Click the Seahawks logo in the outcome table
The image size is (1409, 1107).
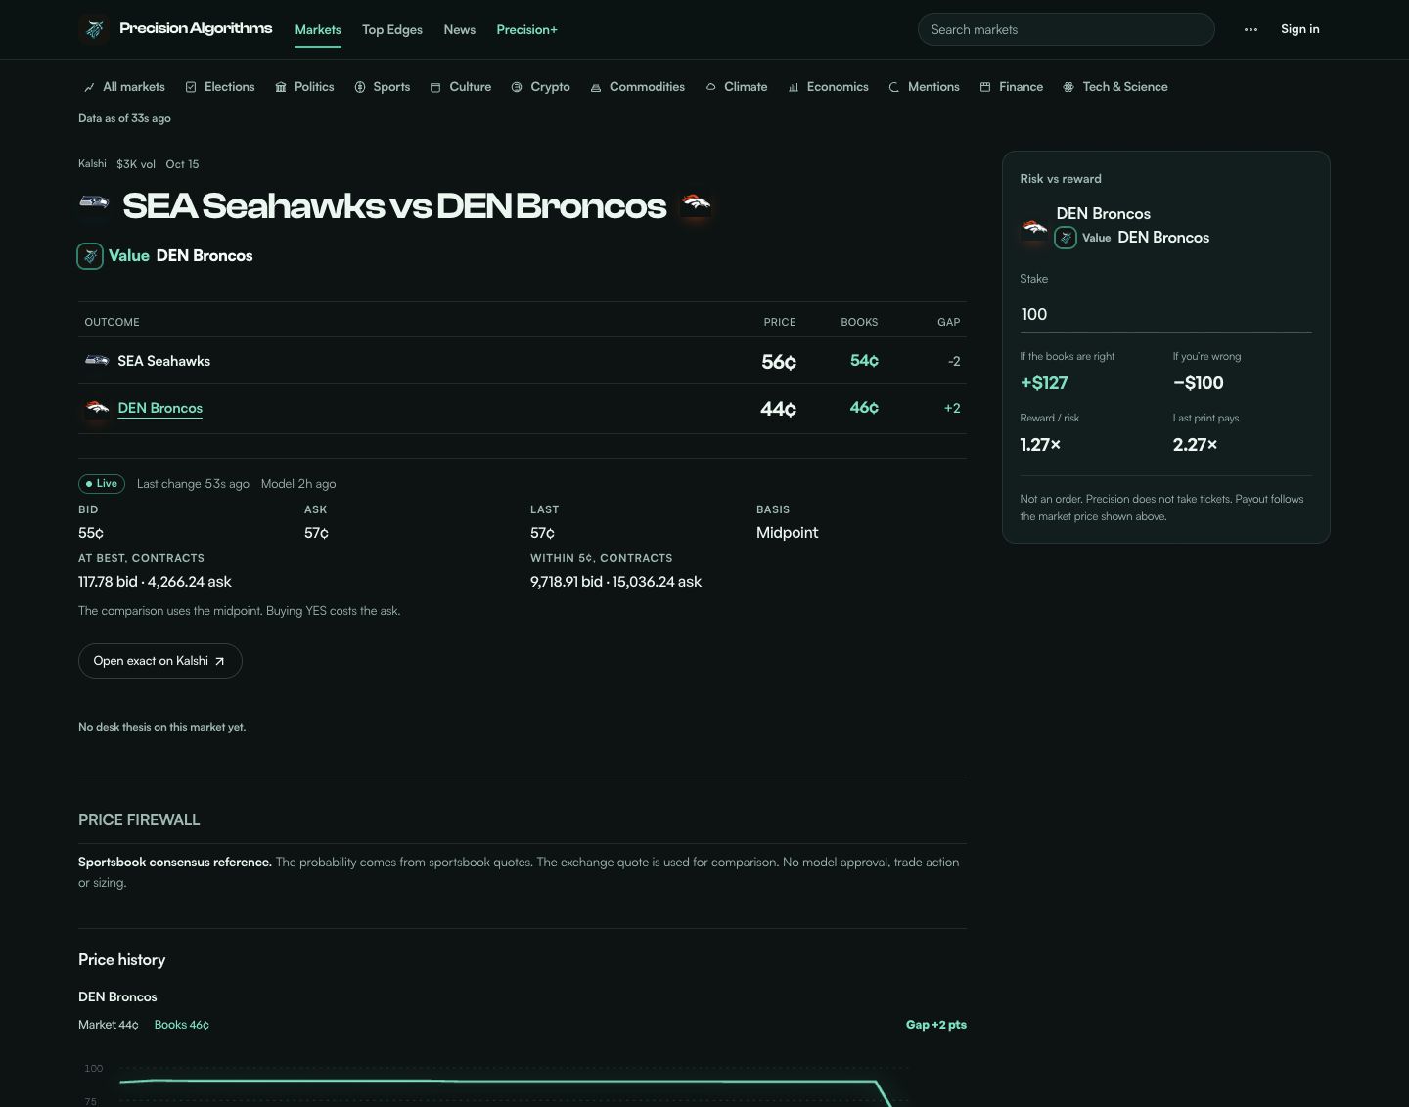[x=96, y=361]
